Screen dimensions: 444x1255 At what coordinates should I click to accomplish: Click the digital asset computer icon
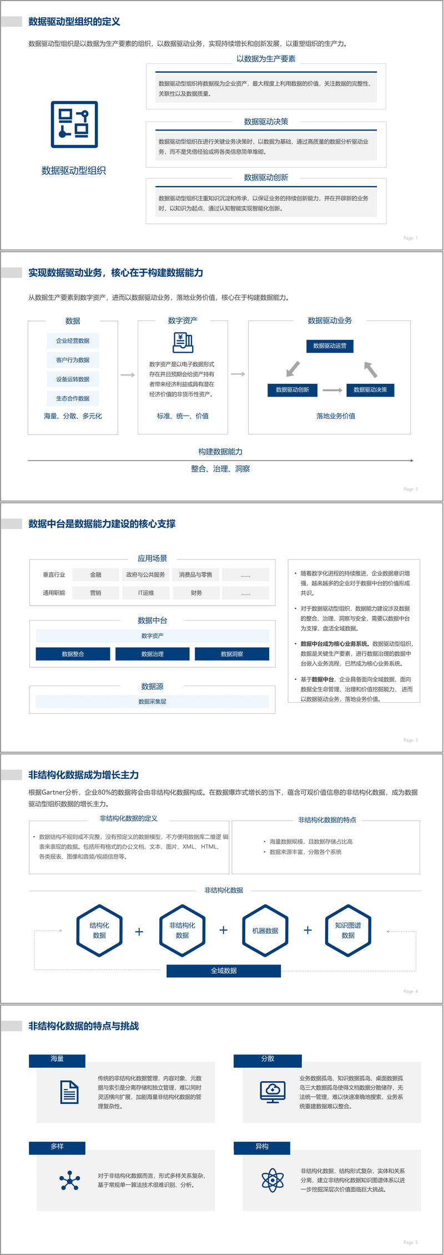[183, 342]
